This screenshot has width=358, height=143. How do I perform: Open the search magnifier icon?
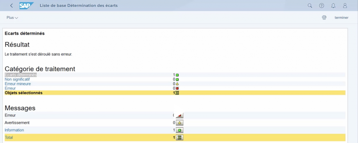point(309,6)
